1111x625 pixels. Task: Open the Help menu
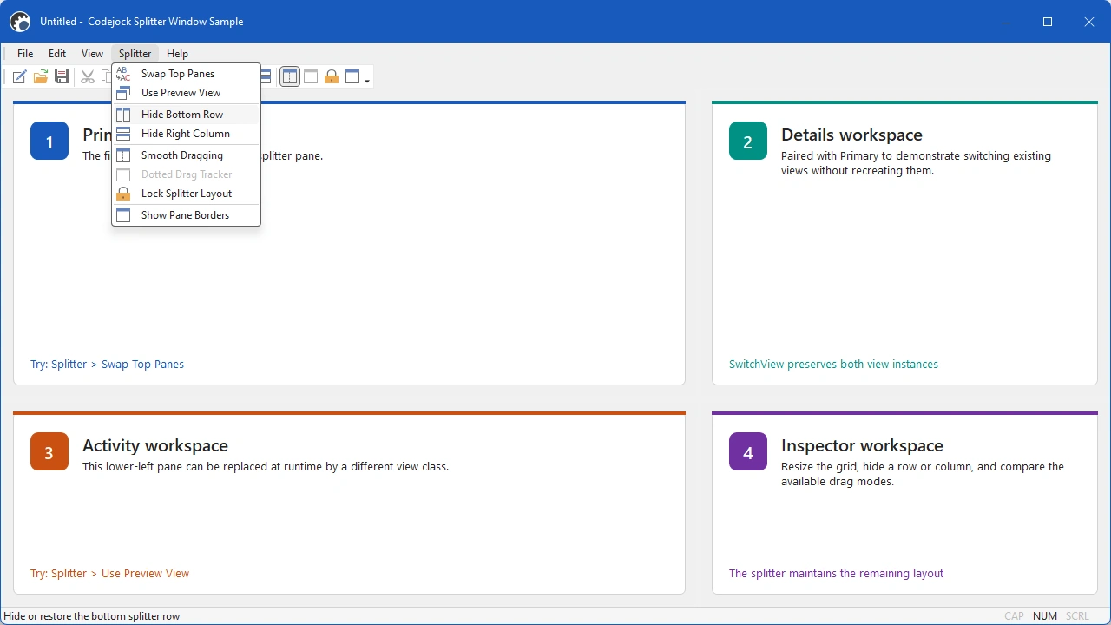pos(177,54)
